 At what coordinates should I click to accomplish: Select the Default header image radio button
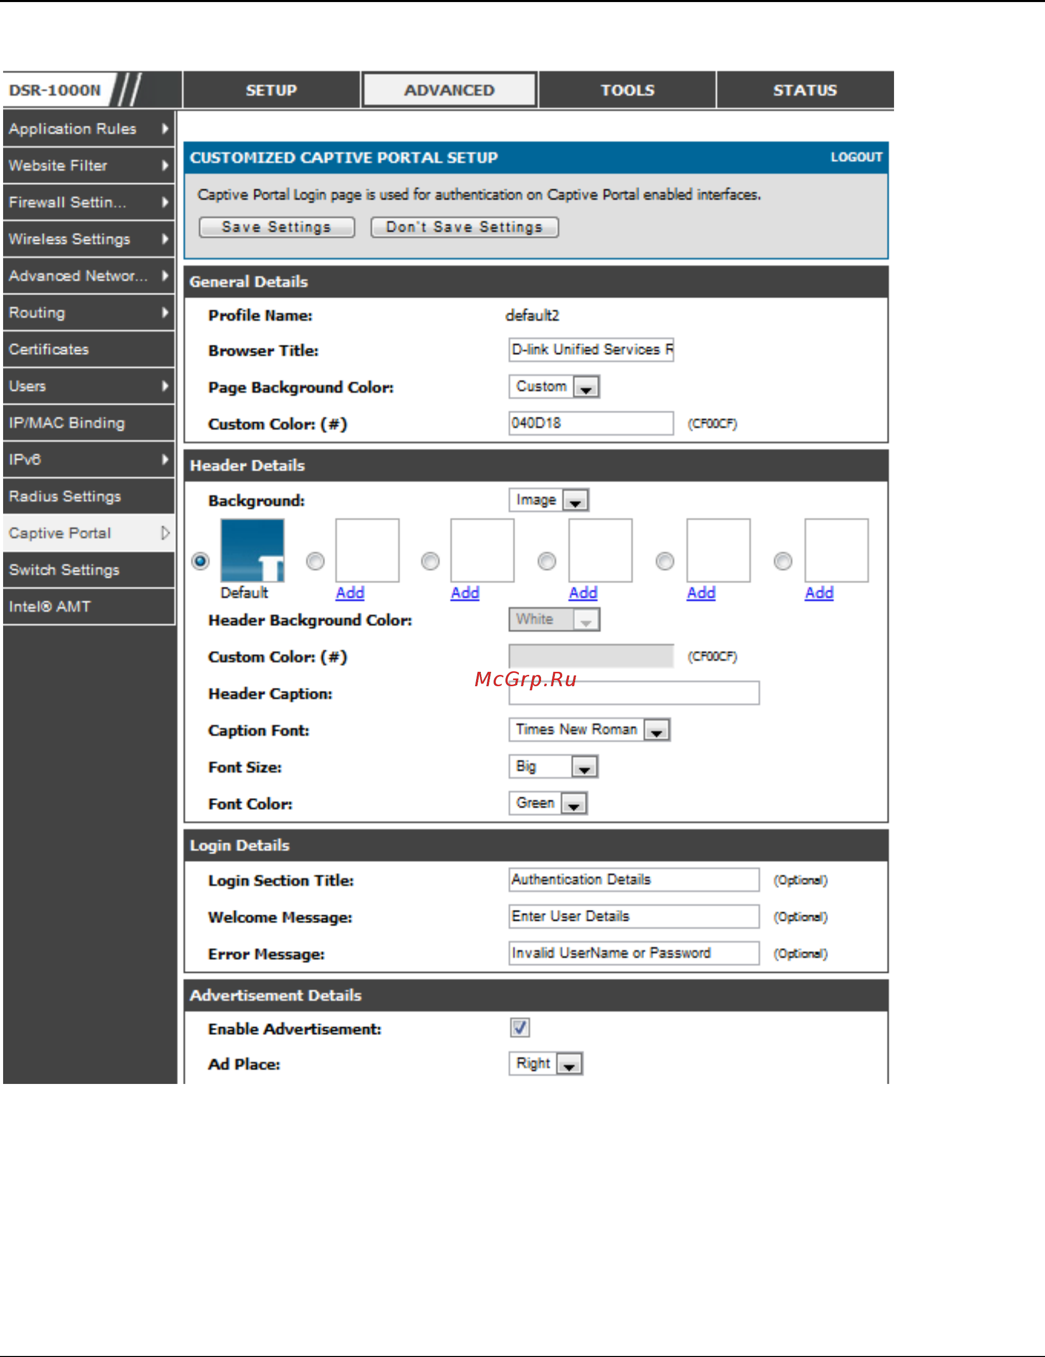[200, 561]
